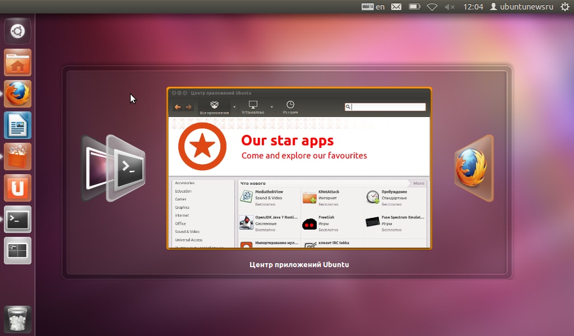Open the Graphics category
The width and height of the screenshot is (574, 336).
point(182,207)
